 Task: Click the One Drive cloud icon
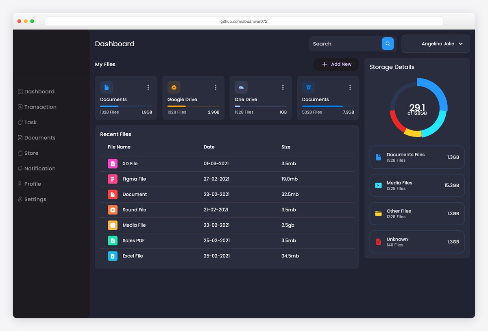(241, 87)
